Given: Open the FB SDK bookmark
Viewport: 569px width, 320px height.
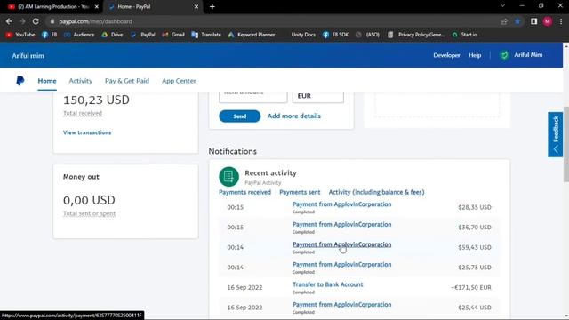Looking at the screenshot, I should pos(336,35).
